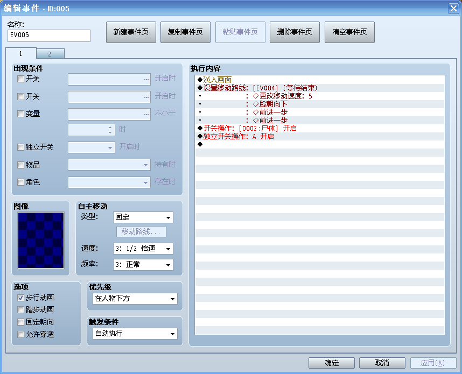Viewport: 462px width, 374px height.
Task: Enable the second 开关 condition checkbox
Action: coord(20,96)
